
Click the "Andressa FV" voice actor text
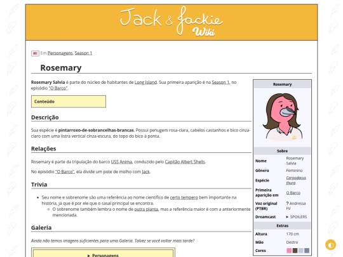pyautogui.click(x=296, y=206)
